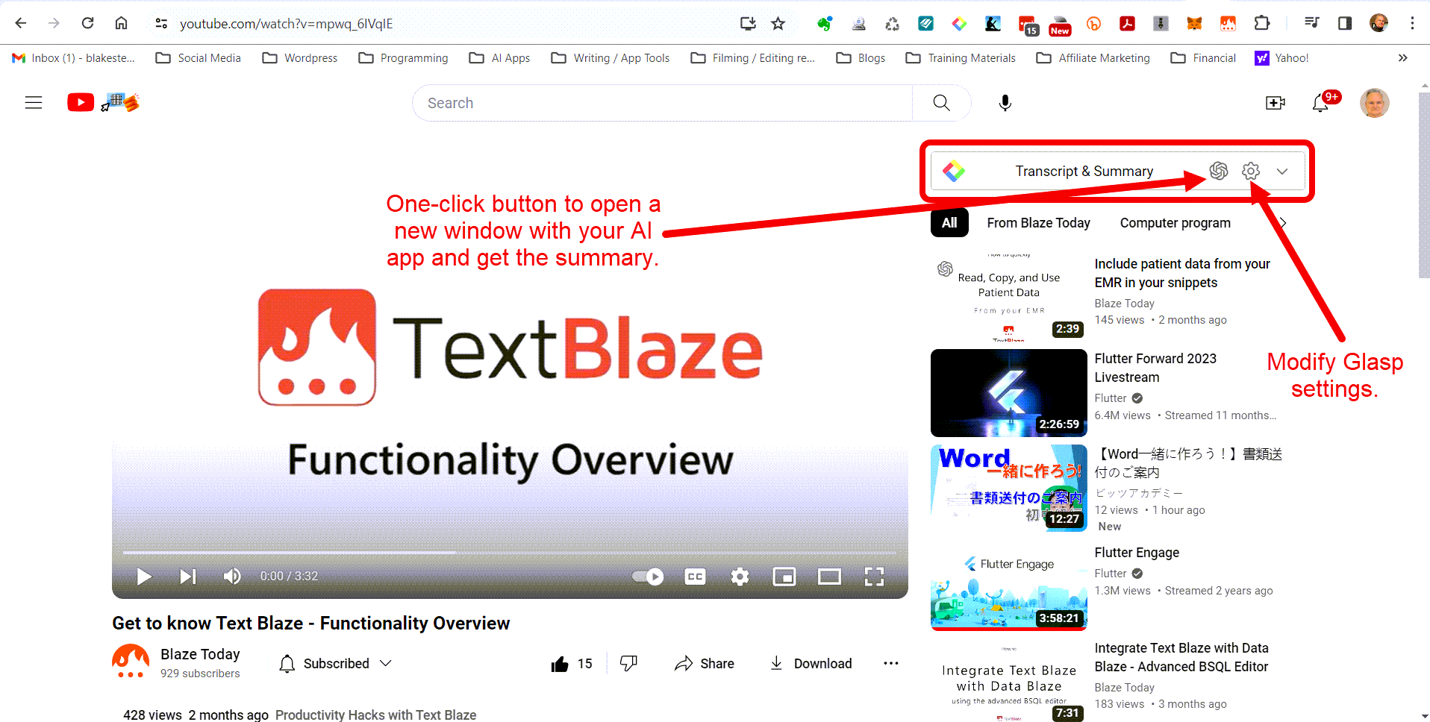Expand the Glasp Transcript & Summary widget
This screenshot has width=1430, height=722.
pyautogui.click(x=1283, y=171)
